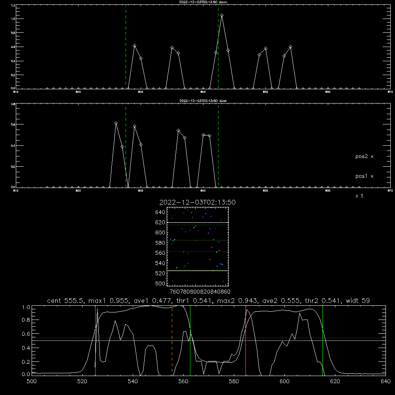Click the 'max1 0.955' value
Viewport: 395px width, 395px height.
[x=109, y=301]
